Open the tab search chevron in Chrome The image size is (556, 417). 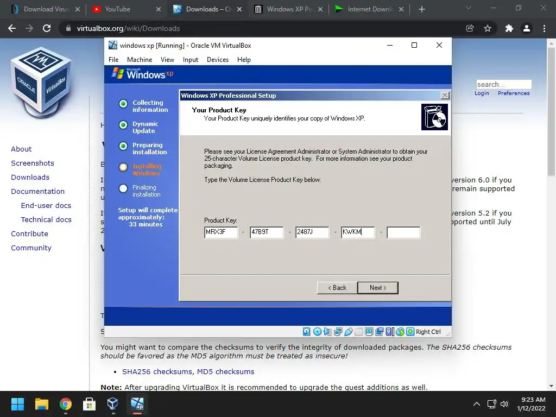[x=469, y=8]
